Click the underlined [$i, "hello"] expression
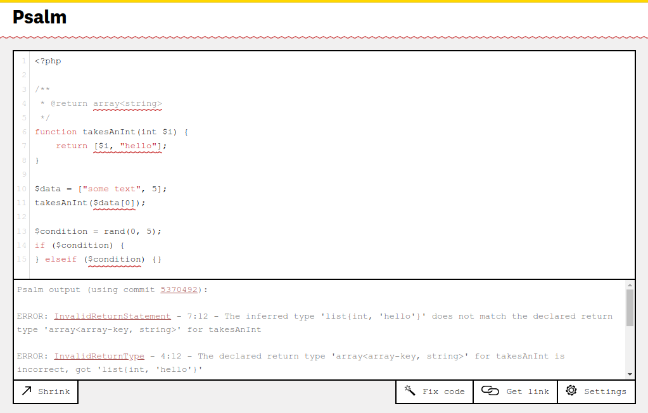The width and height of the screenshot is (648, 413). pos(128,146)
